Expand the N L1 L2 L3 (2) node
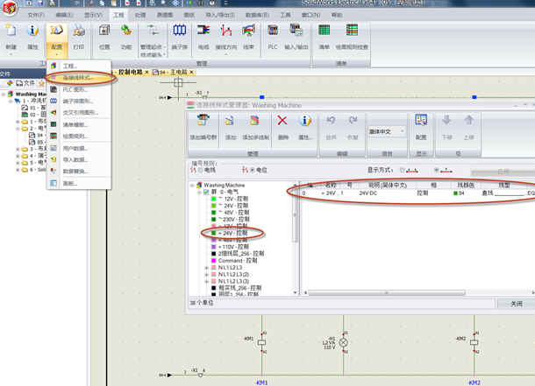The width and height of the screenshot is (535, 386). [x=206, y=275]
